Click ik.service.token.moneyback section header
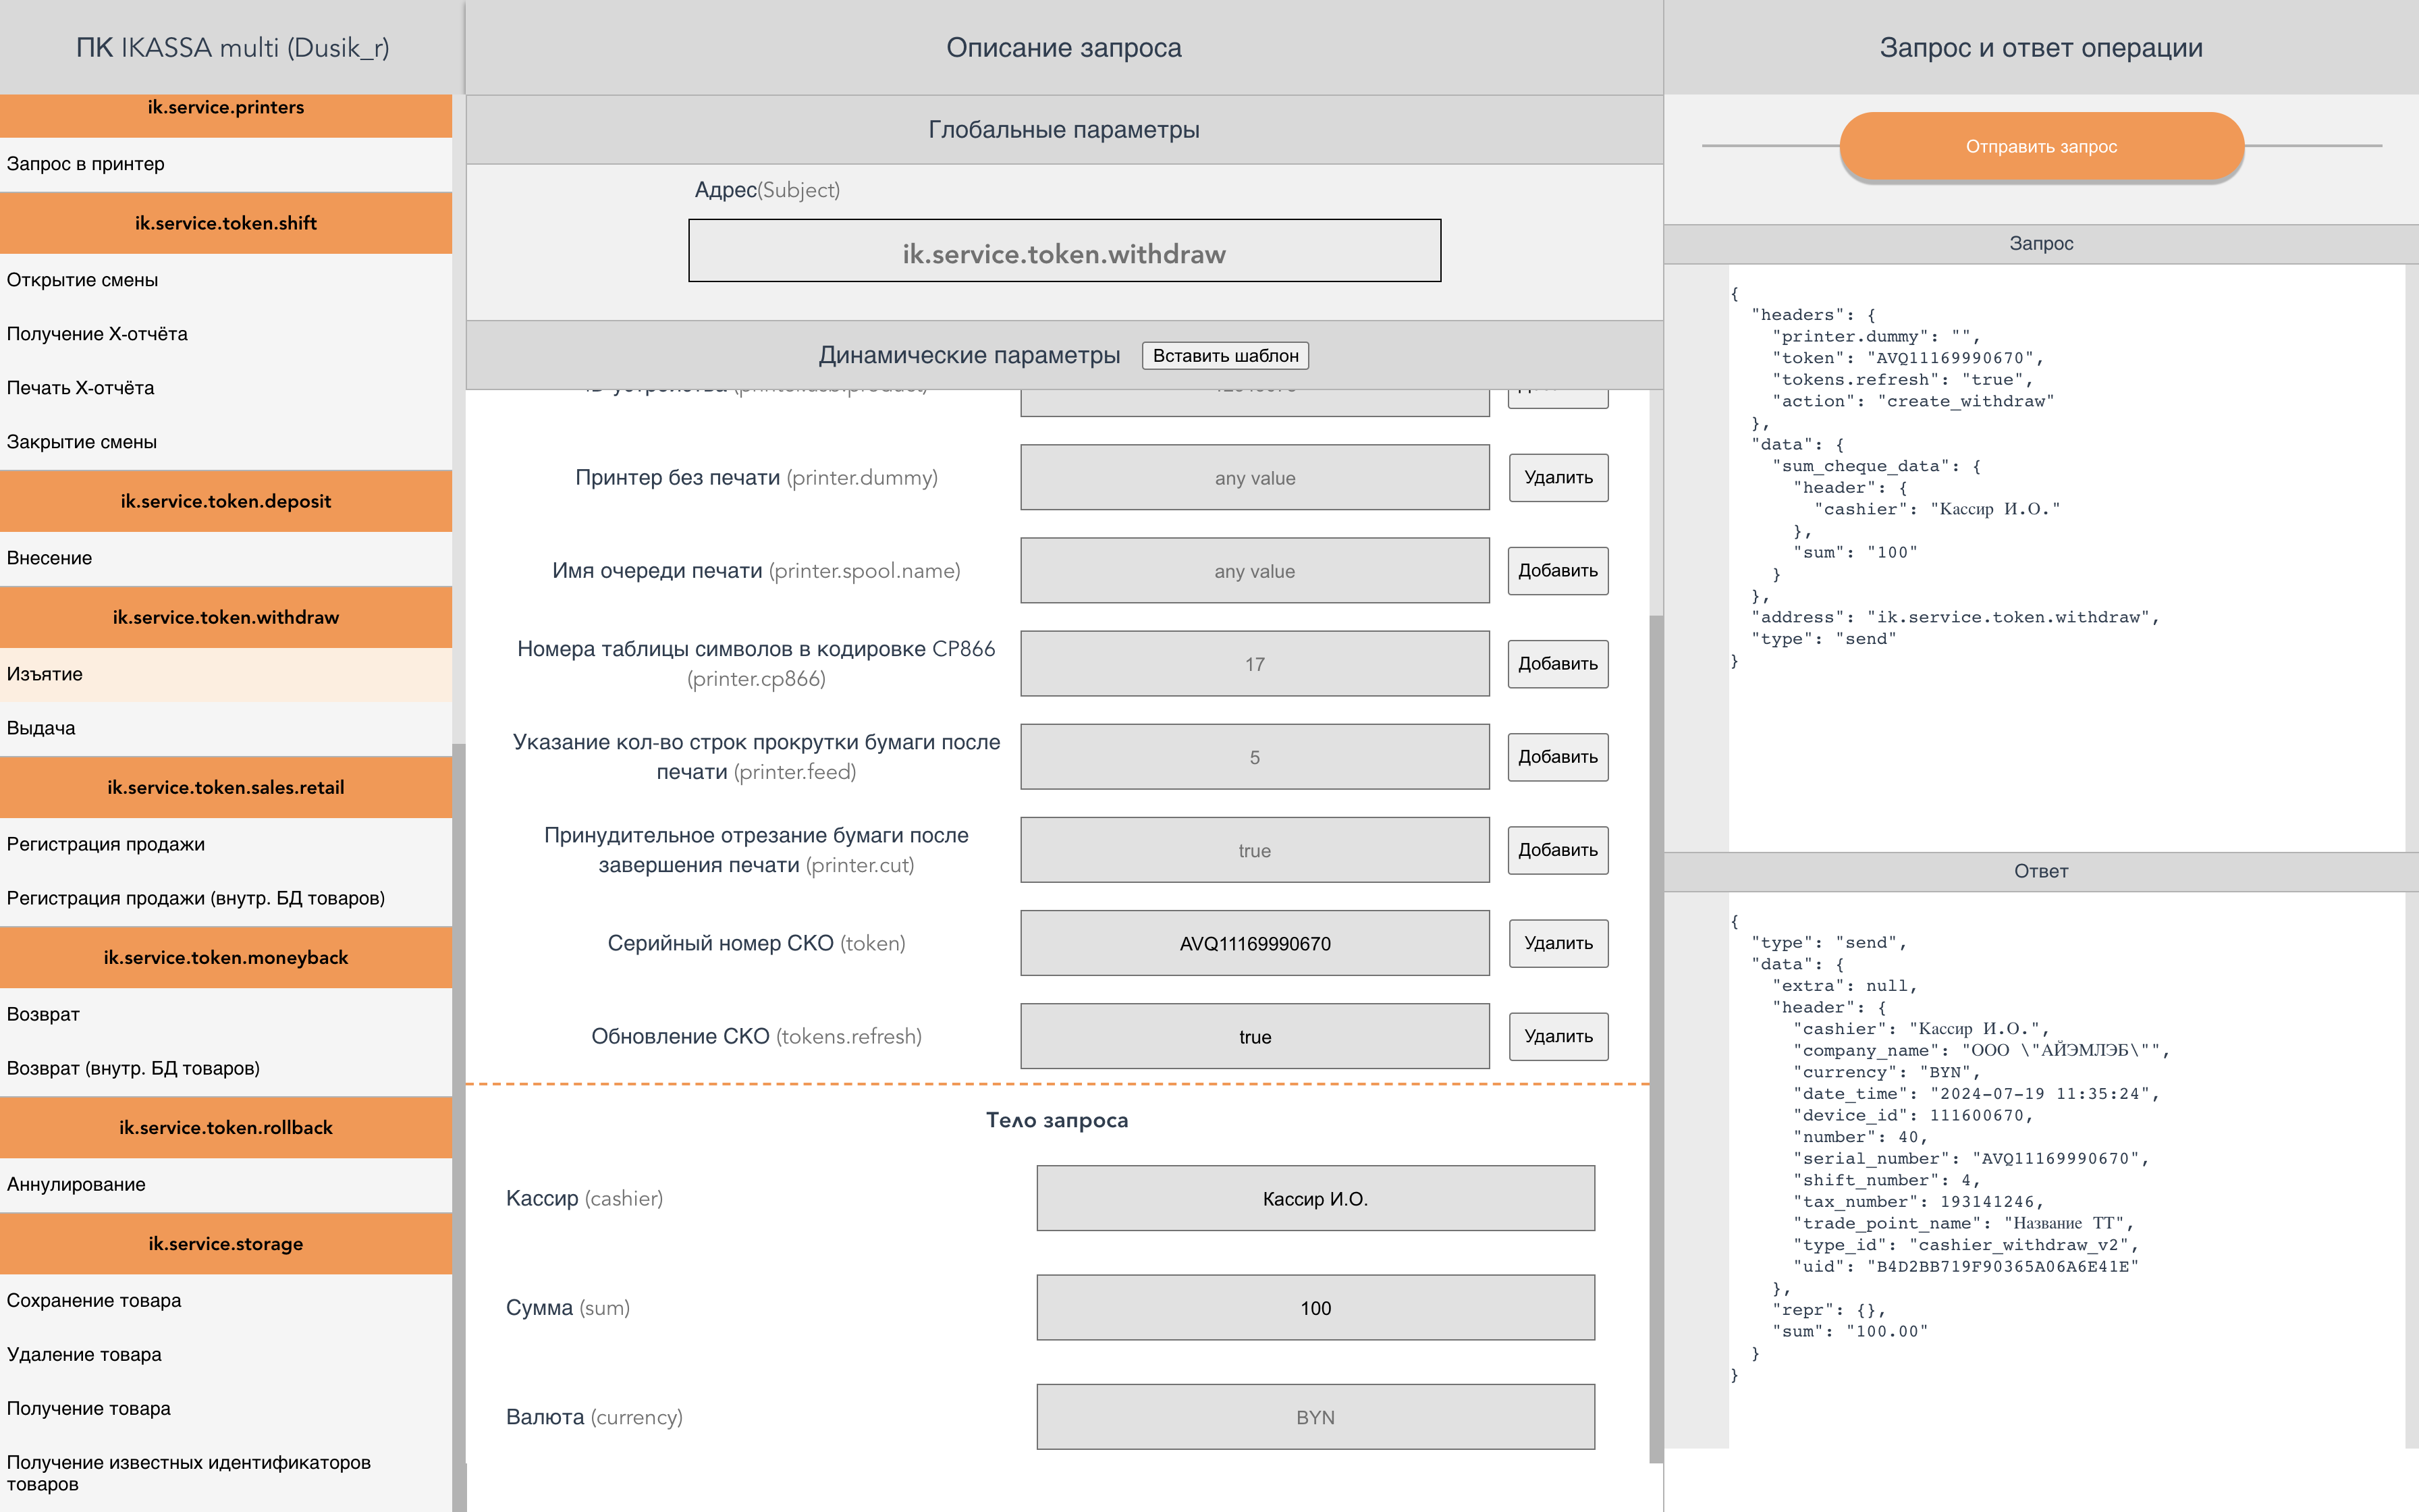 [x=226, y=957]
